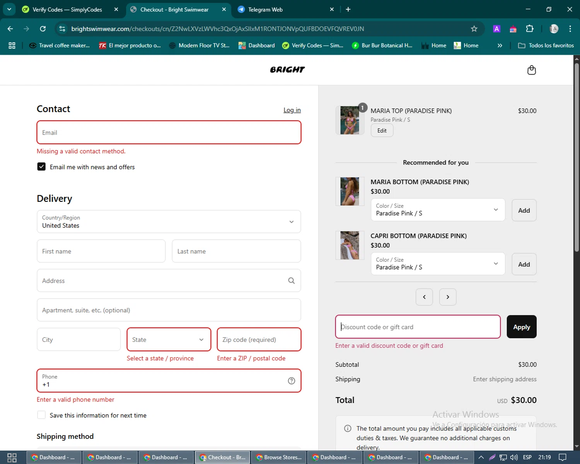Open the Travel coffee maker bookmark
Viewport: 580px width, 464px height.
[x=59, y=45]
